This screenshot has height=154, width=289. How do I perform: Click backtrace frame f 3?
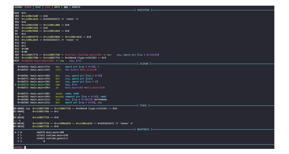coord(31,141)
